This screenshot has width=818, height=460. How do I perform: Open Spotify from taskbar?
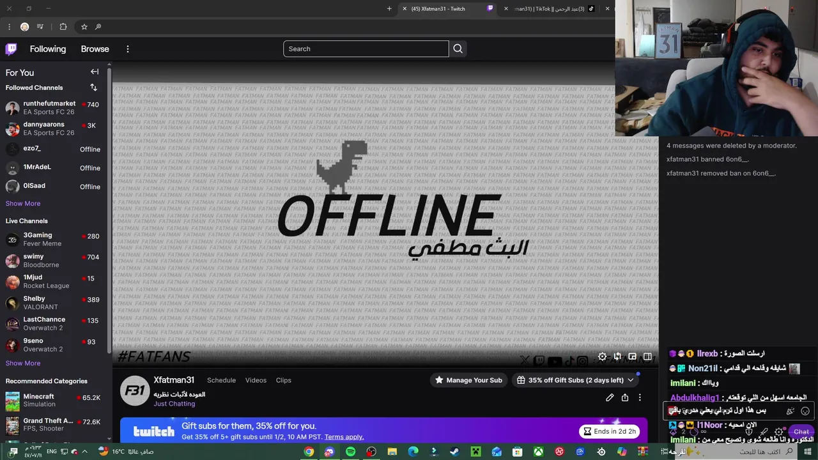pyautogui.click(x=350, y=452)
